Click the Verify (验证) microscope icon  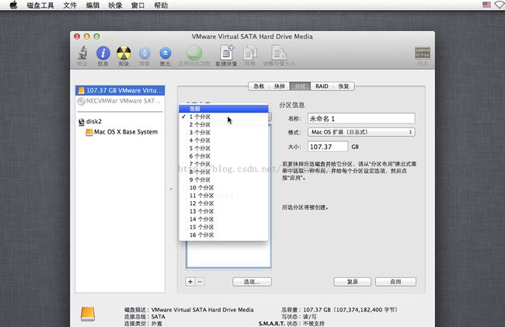pyautogui.click(x=82, y=53)
